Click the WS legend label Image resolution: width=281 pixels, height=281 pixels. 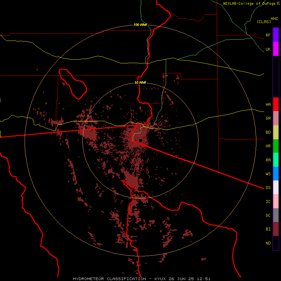268,174
